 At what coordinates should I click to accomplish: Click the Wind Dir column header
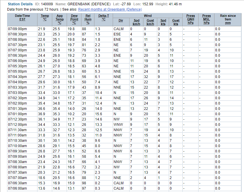tap(121, 21)
